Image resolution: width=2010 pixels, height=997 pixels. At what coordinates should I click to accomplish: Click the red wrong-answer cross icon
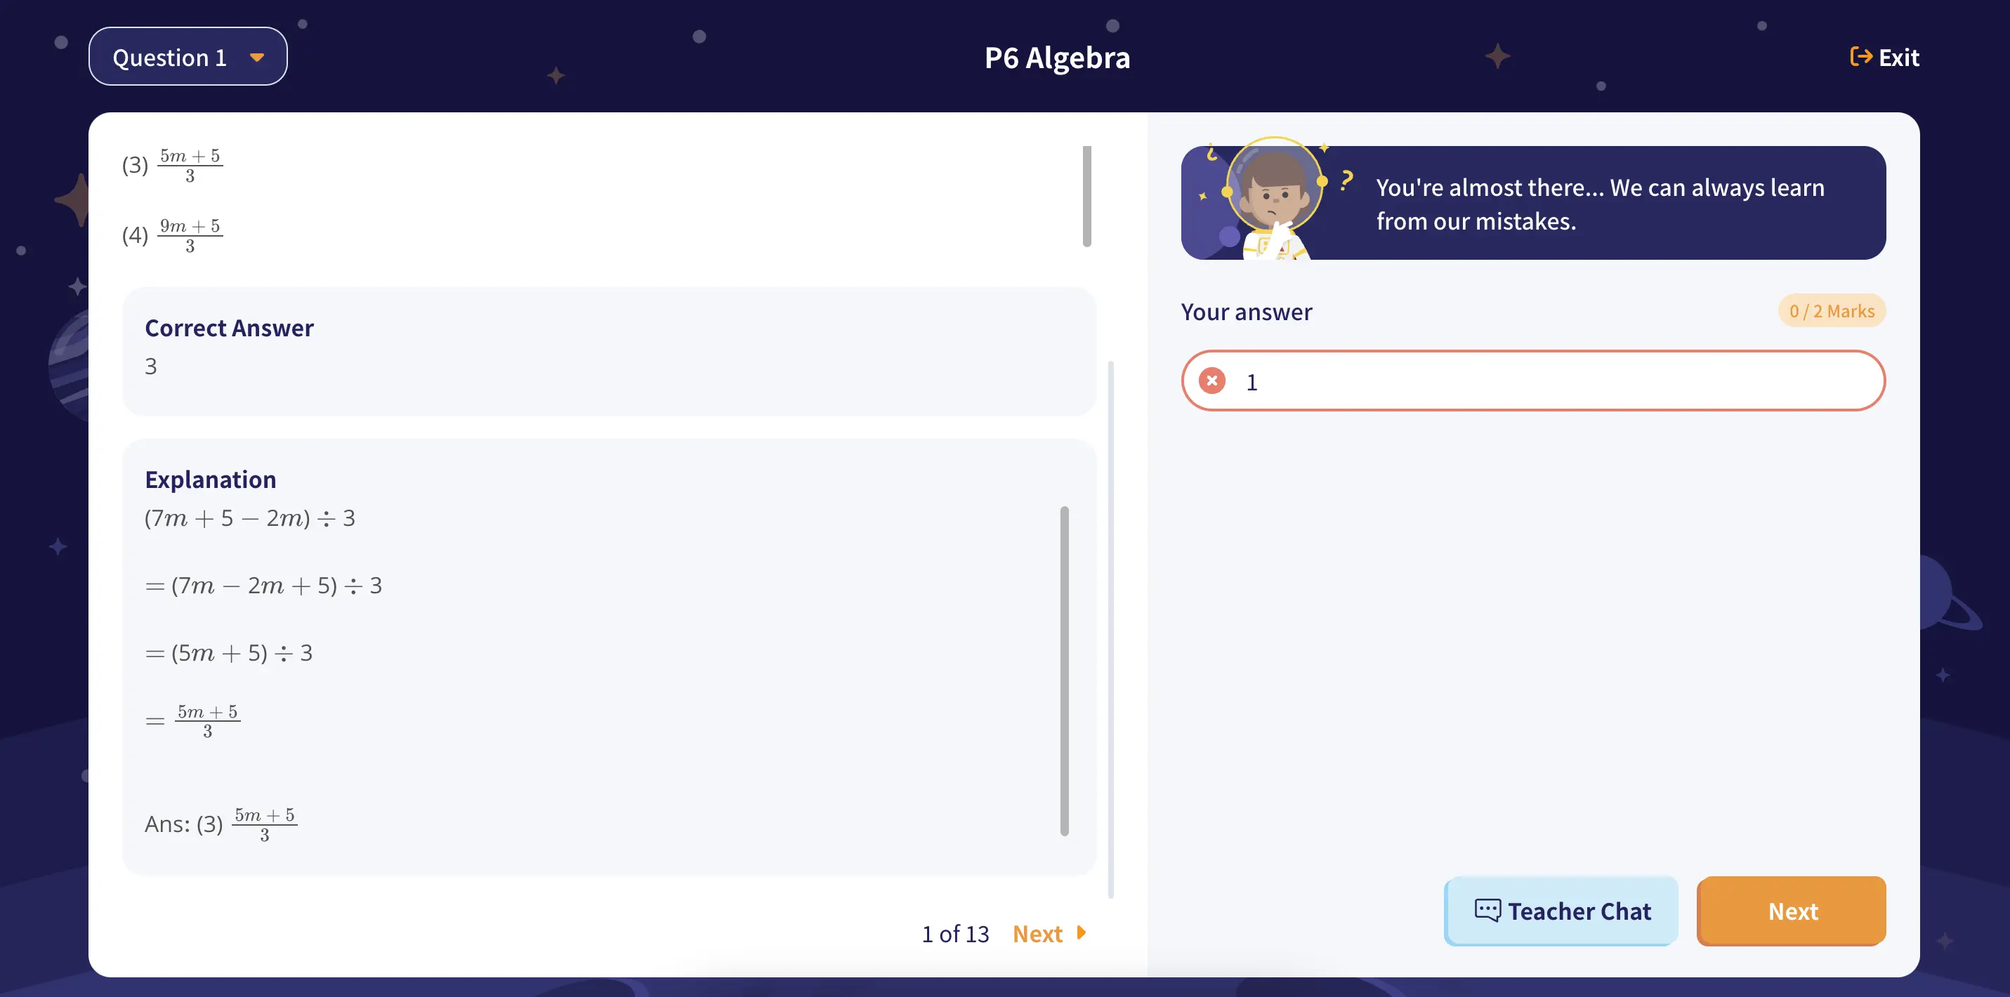[1211, 381]
